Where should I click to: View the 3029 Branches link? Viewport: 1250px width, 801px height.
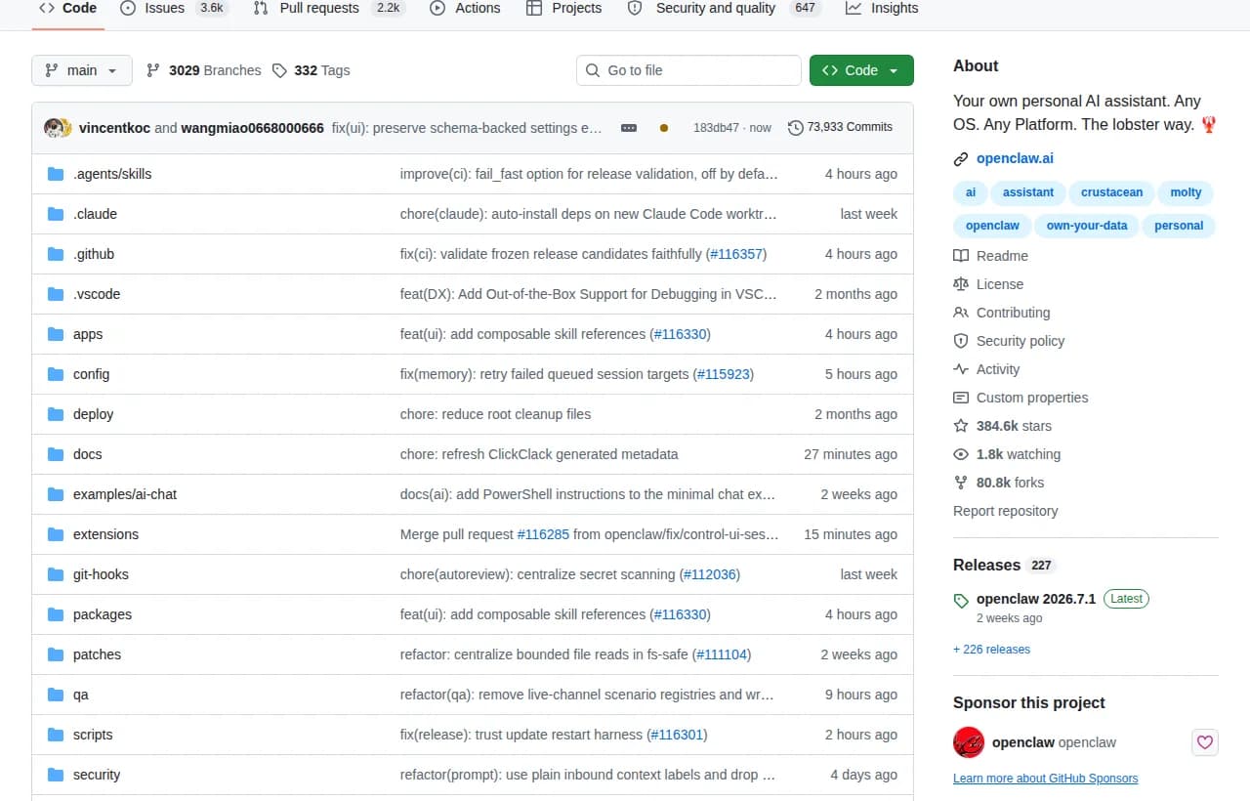click(203, 70)
